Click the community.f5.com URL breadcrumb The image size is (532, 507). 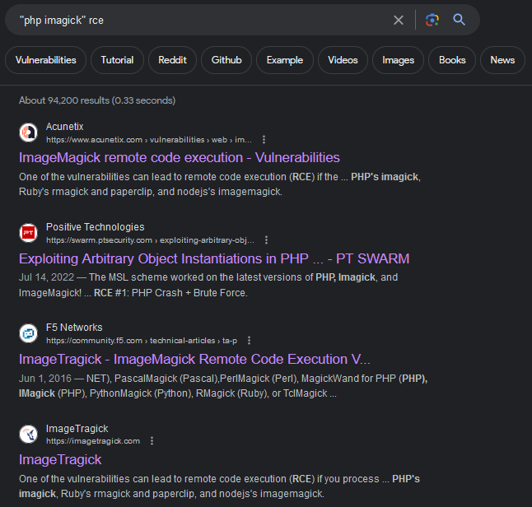[142, 341]
